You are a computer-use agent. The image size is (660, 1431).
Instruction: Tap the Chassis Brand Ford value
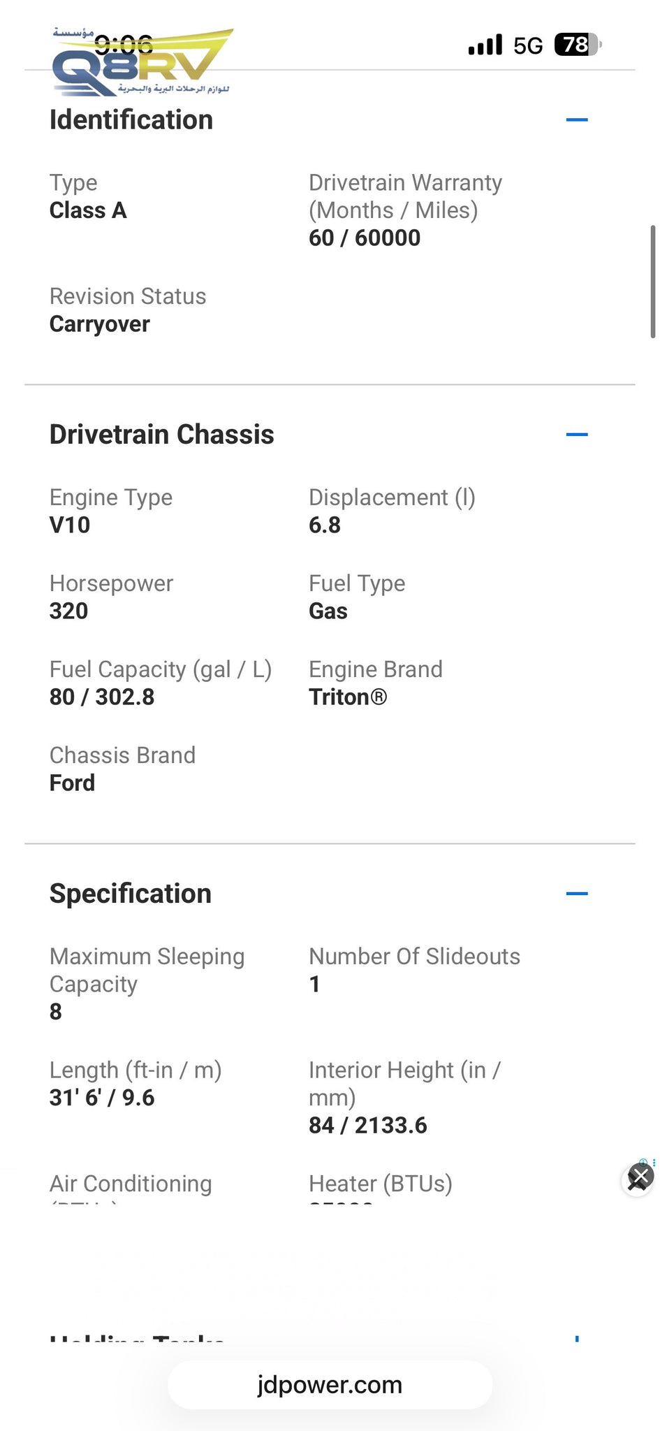[x=73, y=783]
